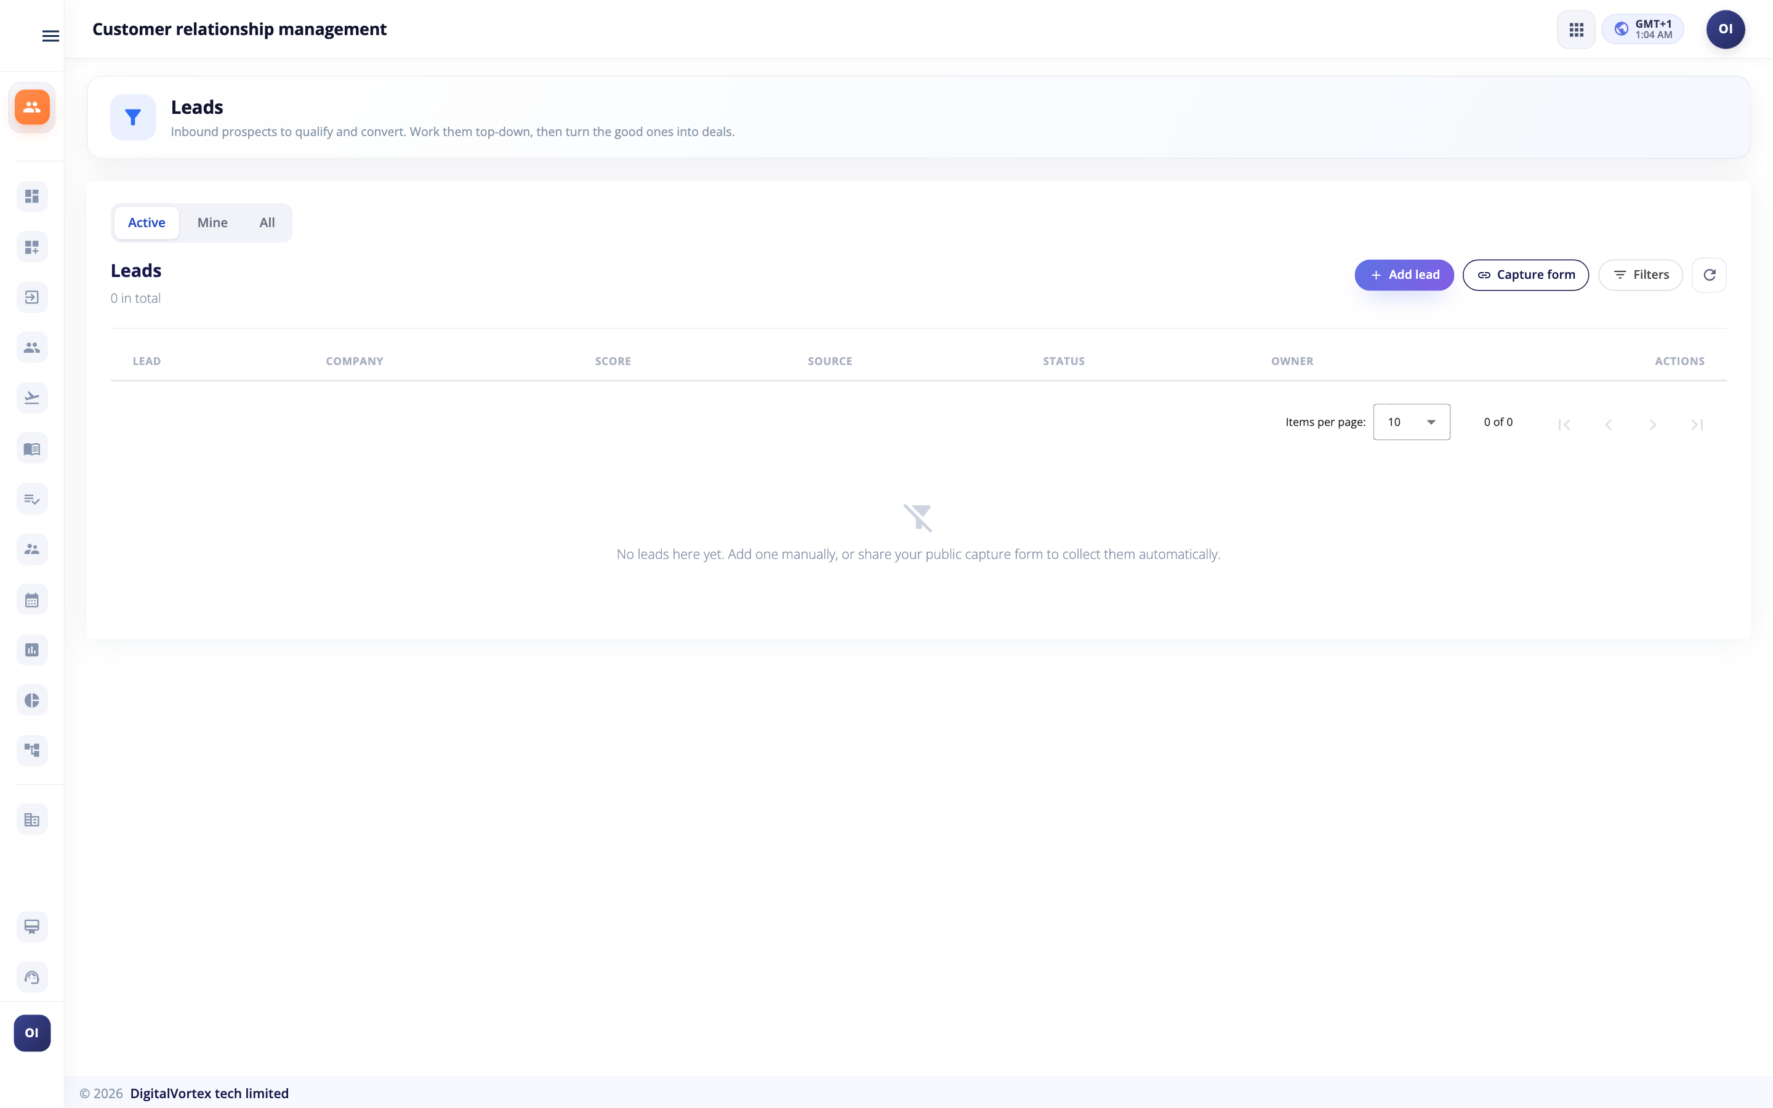Open the dashboard grid sidebar icon

point(31,196)
